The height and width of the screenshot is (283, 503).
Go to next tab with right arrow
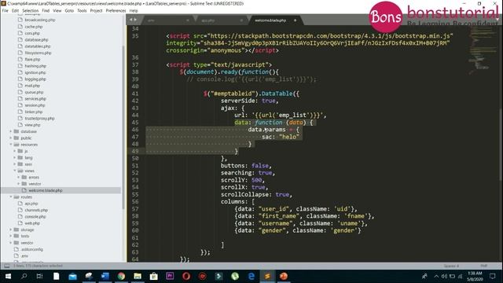pyautogui.click(x=135, y=20)
